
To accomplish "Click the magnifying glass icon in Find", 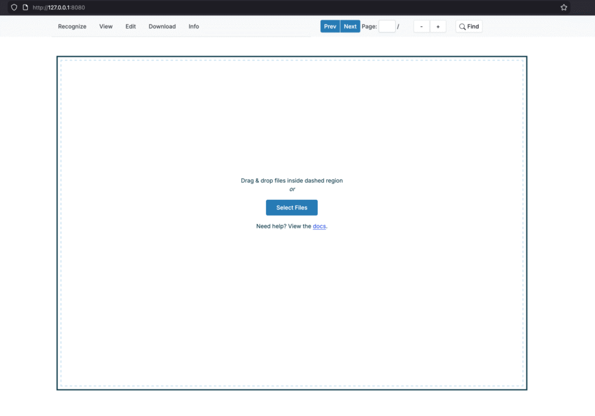I will pyautogui.click(x=463, y=27).
